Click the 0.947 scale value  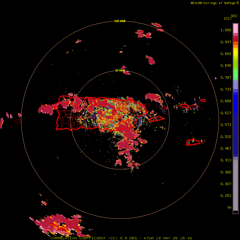click(x=226, y=42)
